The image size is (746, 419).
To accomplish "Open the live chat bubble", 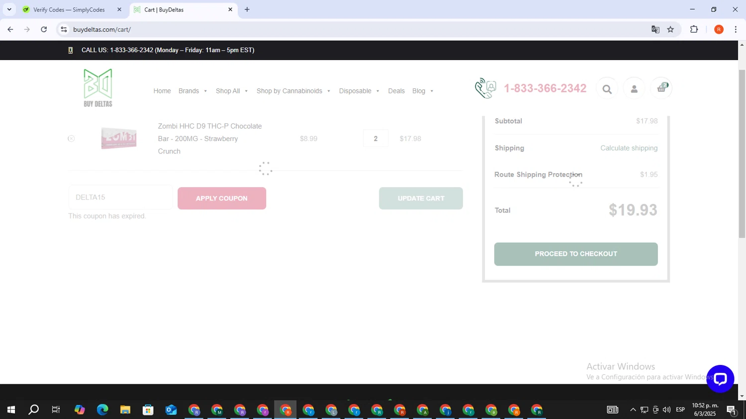I will [720, 379].
